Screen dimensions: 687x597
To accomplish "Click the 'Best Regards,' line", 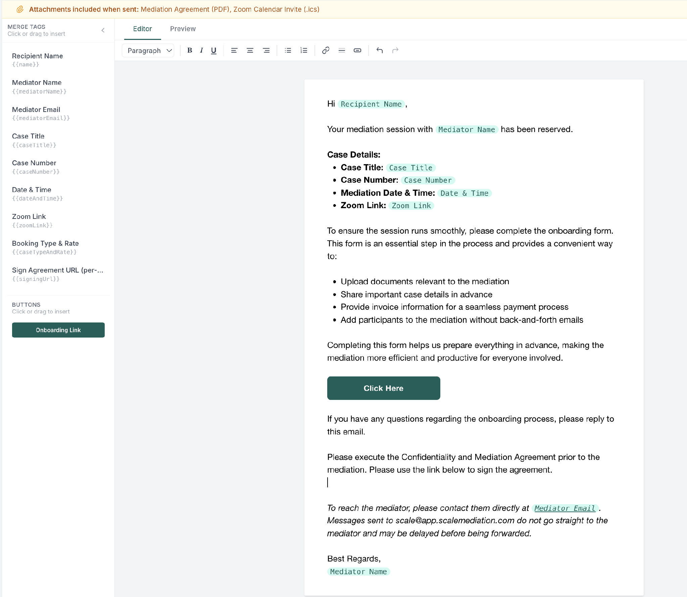I will tap(354, 559).
